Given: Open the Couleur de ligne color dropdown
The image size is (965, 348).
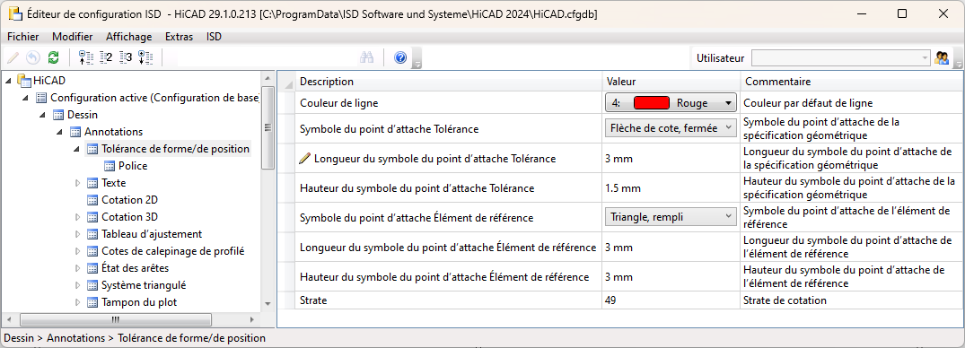Looking at the screenshot, I should click(671, 103).
